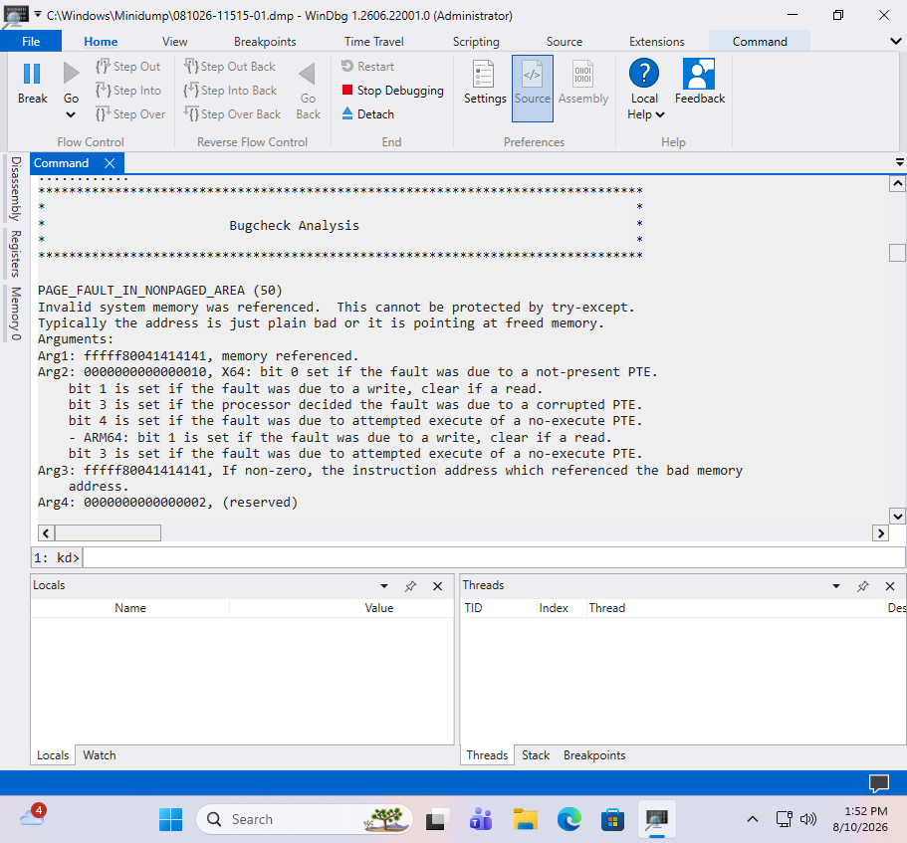Open the Breakpoints ribbon tab

pyautogui.click(x=265, y=41)
